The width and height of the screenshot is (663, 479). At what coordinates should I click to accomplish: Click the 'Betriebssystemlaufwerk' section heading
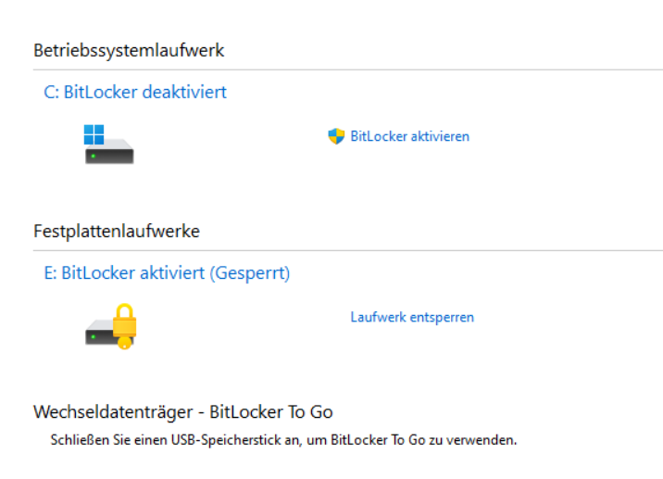click(129, 50)
